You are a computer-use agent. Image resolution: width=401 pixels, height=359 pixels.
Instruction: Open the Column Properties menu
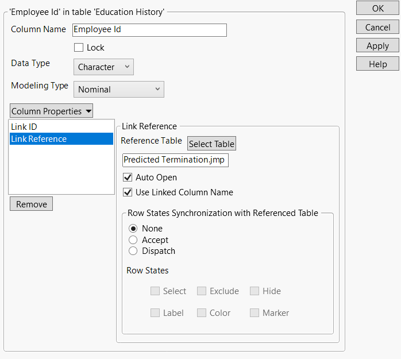[x=51, y=111]
